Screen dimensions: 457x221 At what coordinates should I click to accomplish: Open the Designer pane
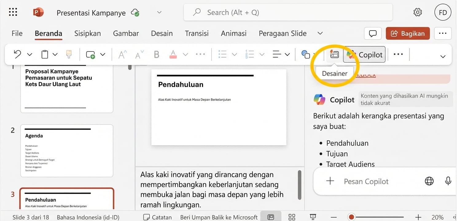(x=334, y=54)
